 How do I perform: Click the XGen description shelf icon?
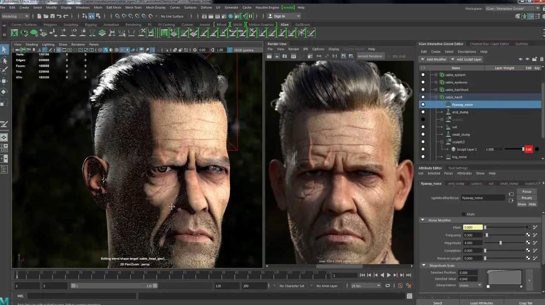point(15,33)
